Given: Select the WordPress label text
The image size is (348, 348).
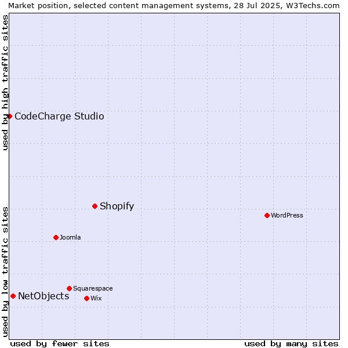Looking at the screenshot, I should [287, 215].
